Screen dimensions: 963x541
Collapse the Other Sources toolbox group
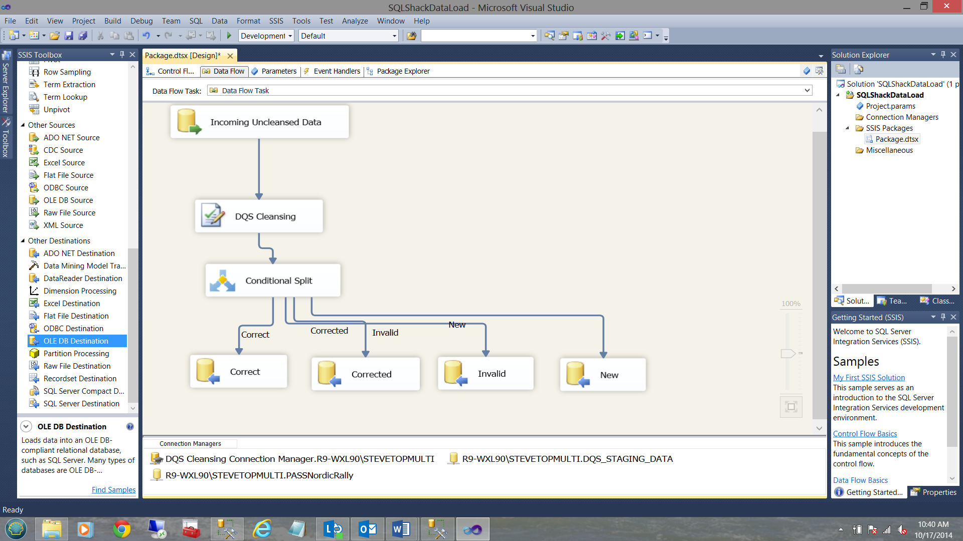click(x=23, y=125)
